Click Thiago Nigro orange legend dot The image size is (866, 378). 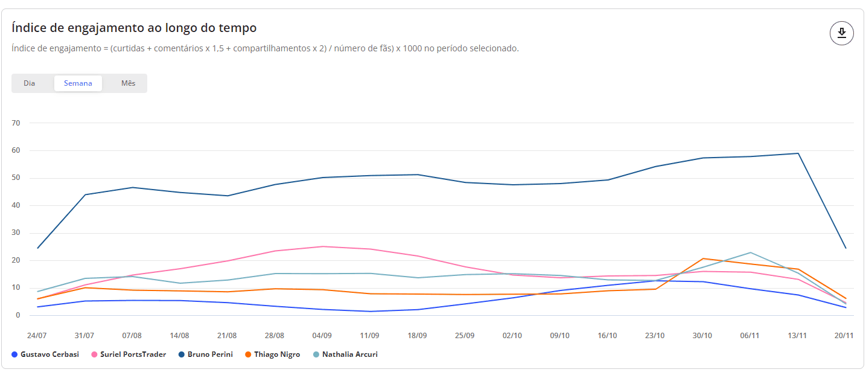click(x=249, y=354)
